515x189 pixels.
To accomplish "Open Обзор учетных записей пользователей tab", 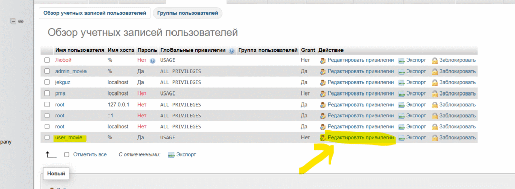I will (95, 13).
